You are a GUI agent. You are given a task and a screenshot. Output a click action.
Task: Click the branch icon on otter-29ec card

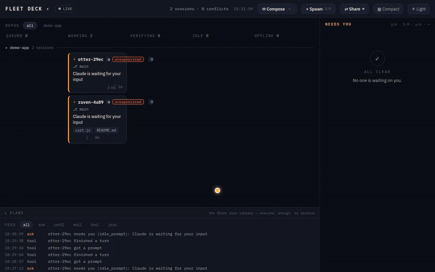tap(75, 66)
